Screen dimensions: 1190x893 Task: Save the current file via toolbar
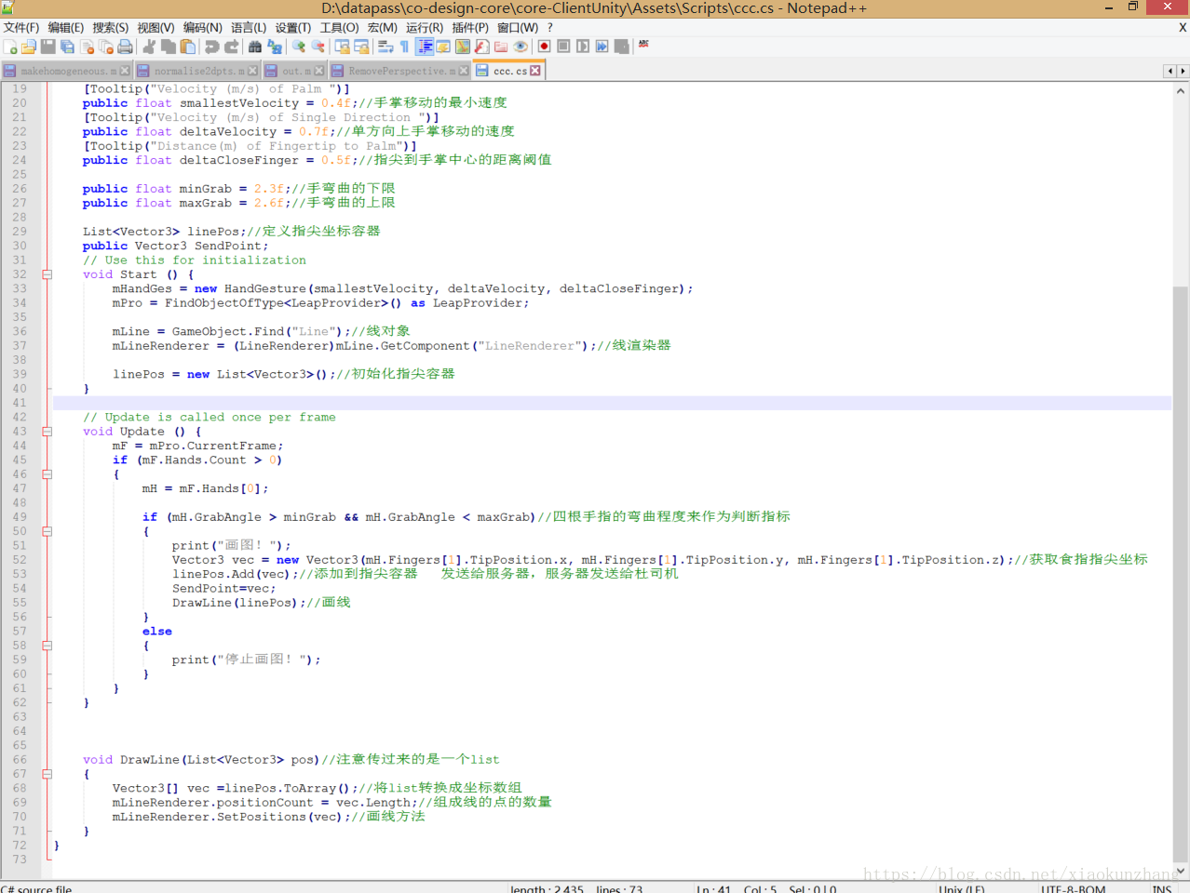click(x=48, y=47)
